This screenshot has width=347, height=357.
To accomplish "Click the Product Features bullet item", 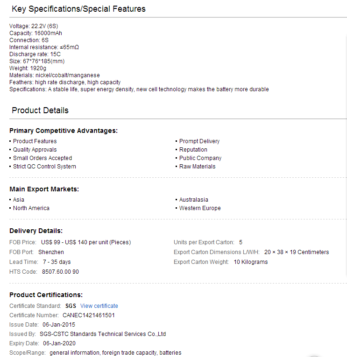I will [35, 141].
